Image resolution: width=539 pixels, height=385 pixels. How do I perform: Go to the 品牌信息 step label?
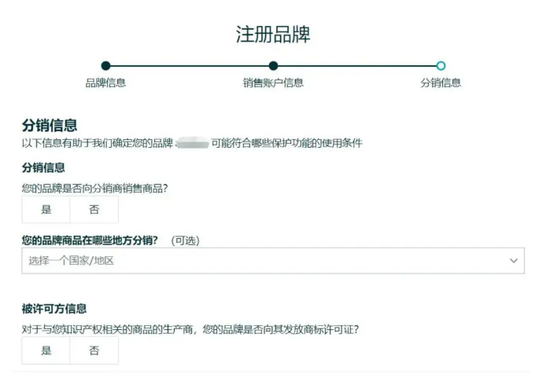coord(105,82)
